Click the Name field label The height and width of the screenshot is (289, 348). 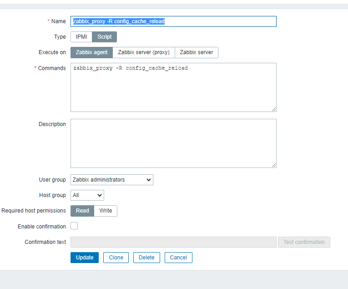pyautogui.click(x=59, y=21)
